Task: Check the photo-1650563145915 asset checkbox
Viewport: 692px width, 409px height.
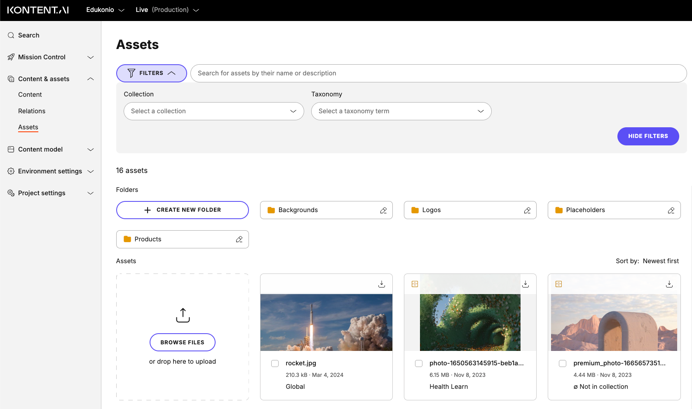Action: [418, 363]
